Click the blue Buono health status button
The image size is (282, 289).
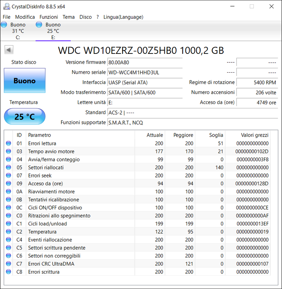(25, 80)
